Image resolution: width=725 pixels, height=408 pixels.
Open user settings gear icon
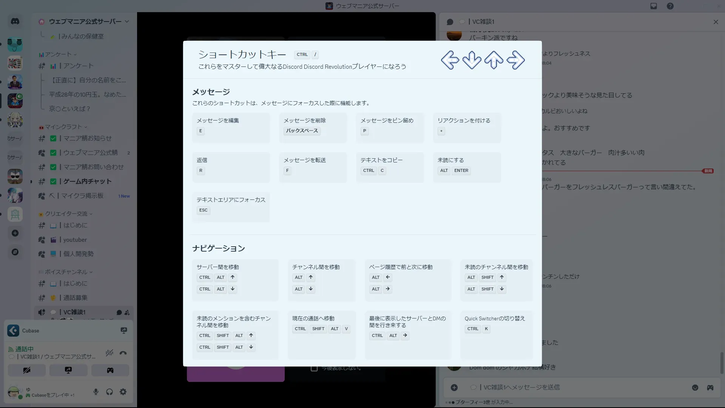pyautogui.click(x=123, y=392)
